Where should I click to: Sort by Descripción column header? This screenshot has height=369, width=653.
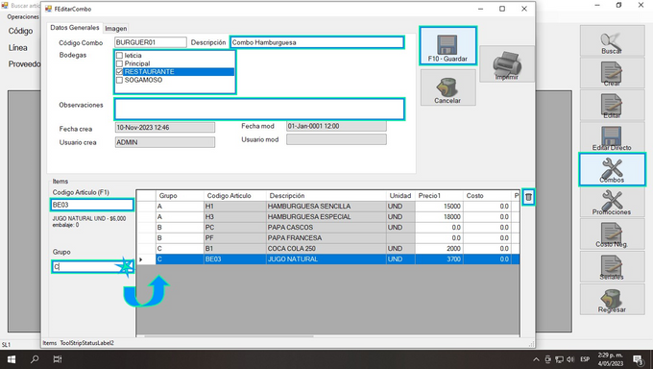click(x=326, y=195)
